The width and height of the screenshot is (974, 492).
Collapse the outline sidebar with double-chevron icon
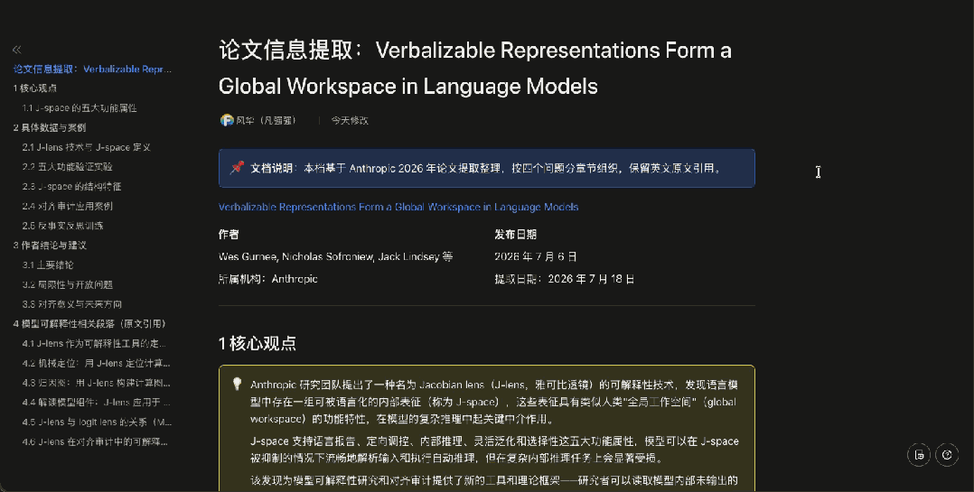(17, 50)
